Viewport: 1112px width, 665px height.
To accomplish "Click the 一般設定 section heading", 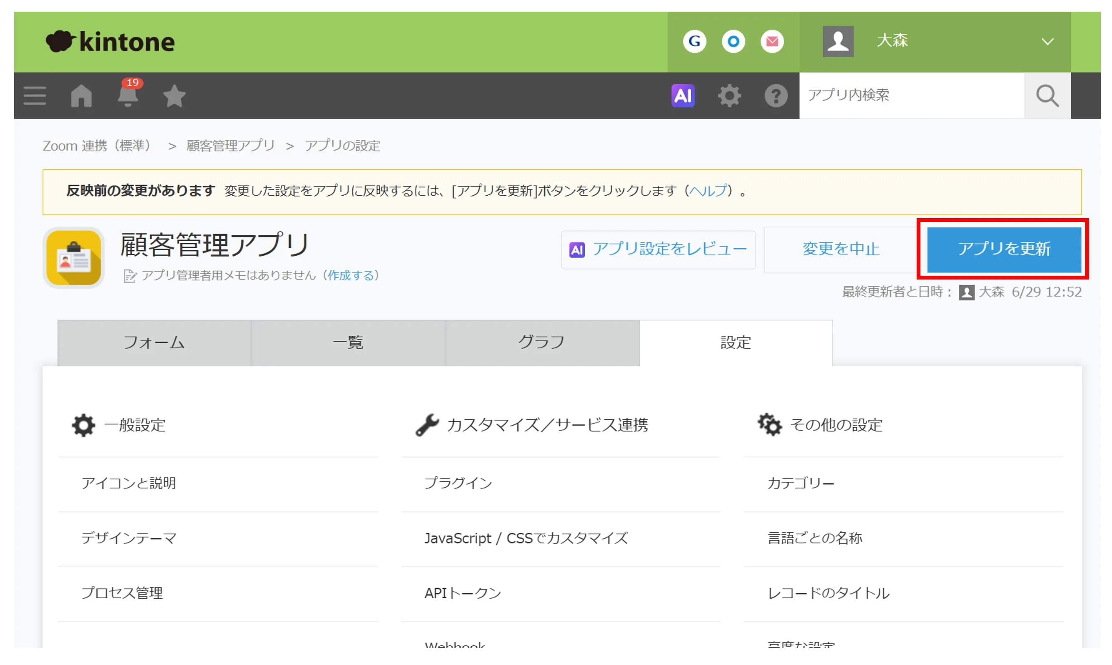I will click(119, 425).
